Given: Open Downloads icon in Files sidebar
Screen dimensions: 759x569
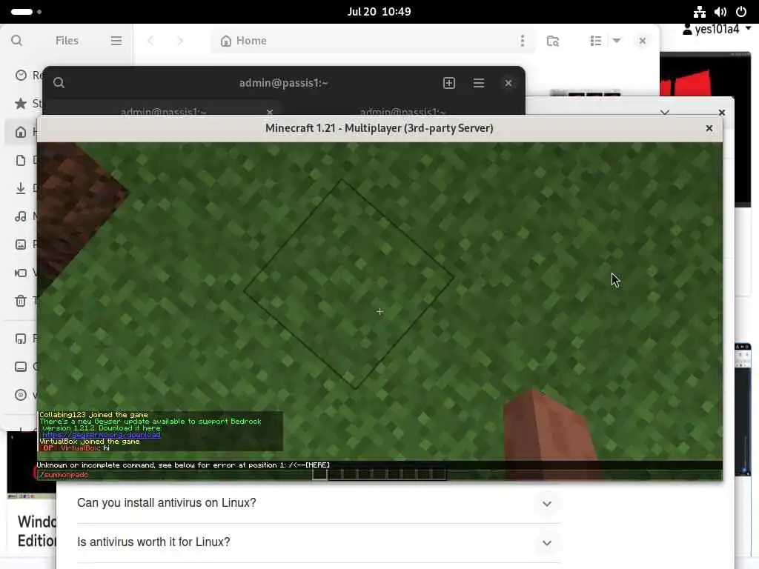Looking at the screenshot, I should (x=21, y=188).
